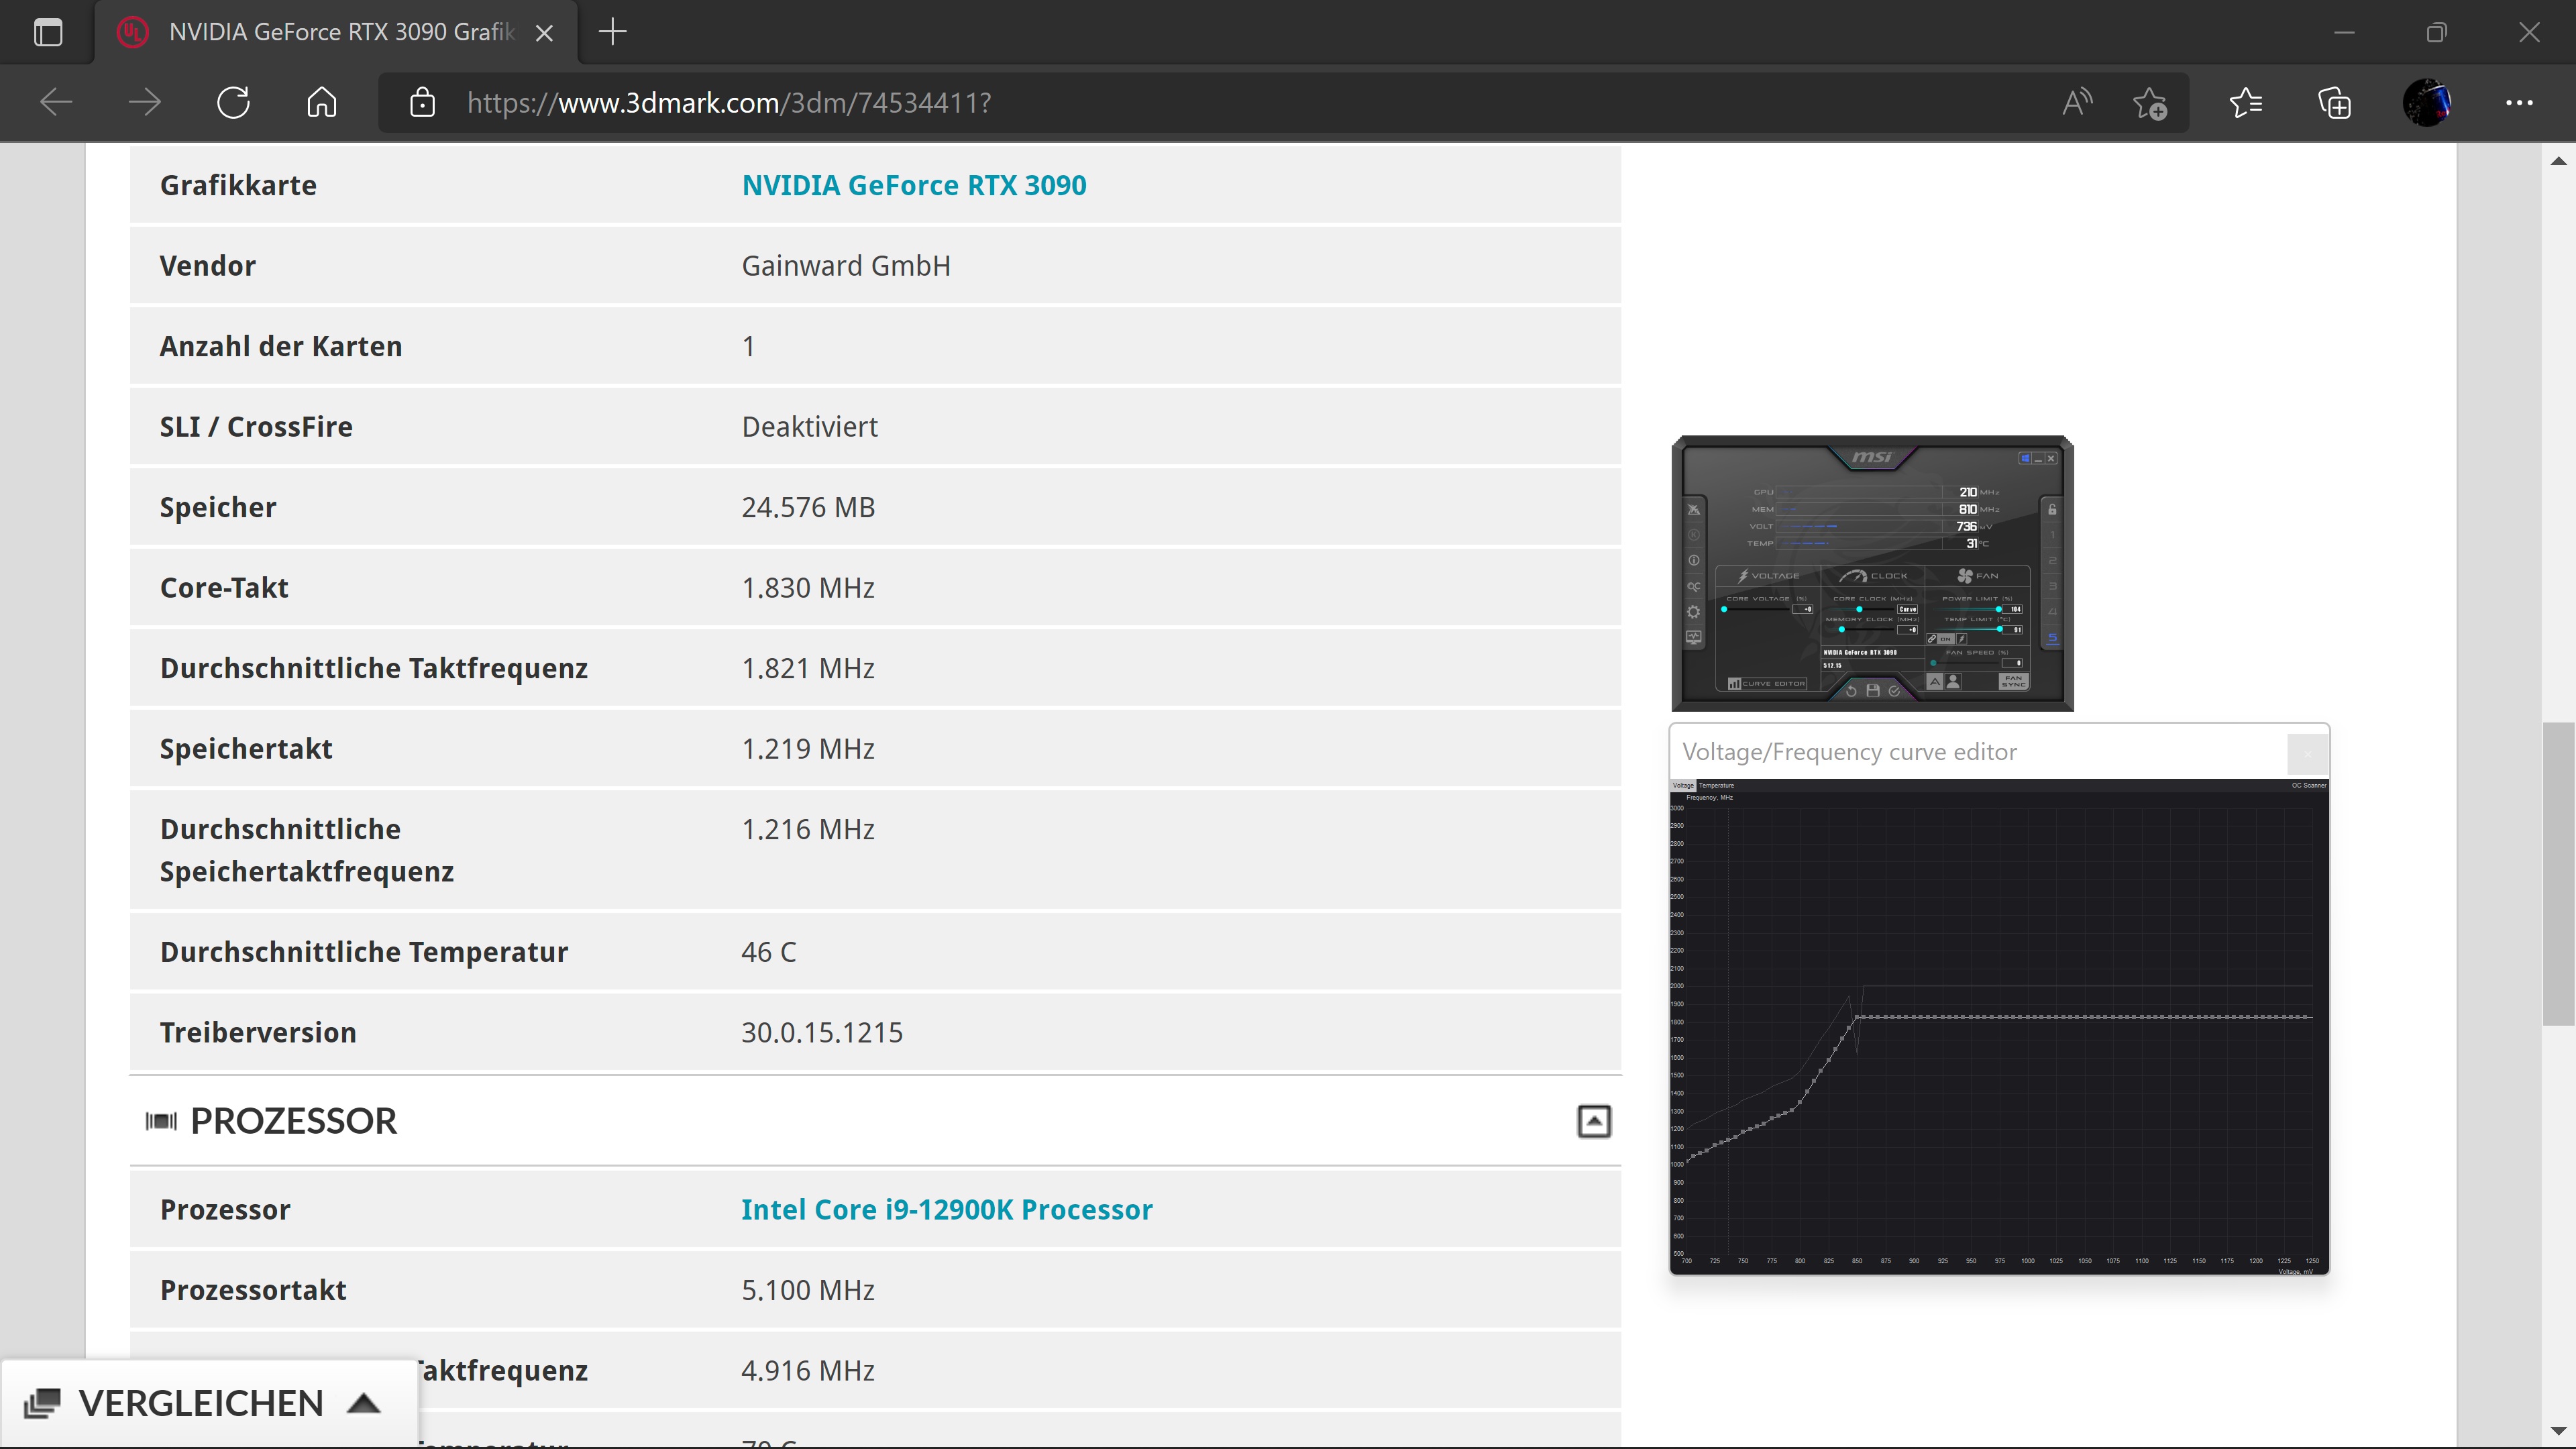Screen dimensions: 2576x1449
Task: Open Intel Core i9-12900K Processor link
Action: pos(946,1209)
